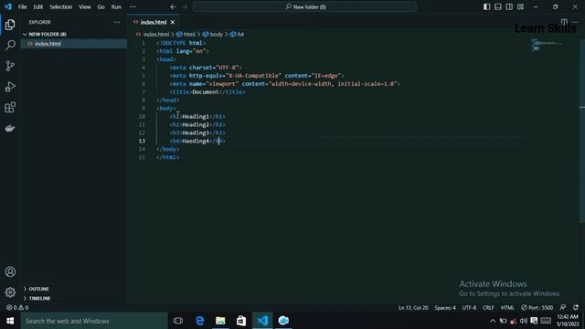Toggle the secondary side bar layout icon
The height and width of the screenshot is (329, 585).
point(509,6)
